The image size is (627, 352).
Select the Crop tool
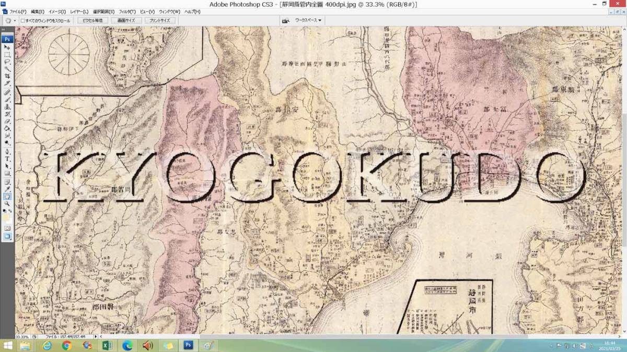point(7,76)
